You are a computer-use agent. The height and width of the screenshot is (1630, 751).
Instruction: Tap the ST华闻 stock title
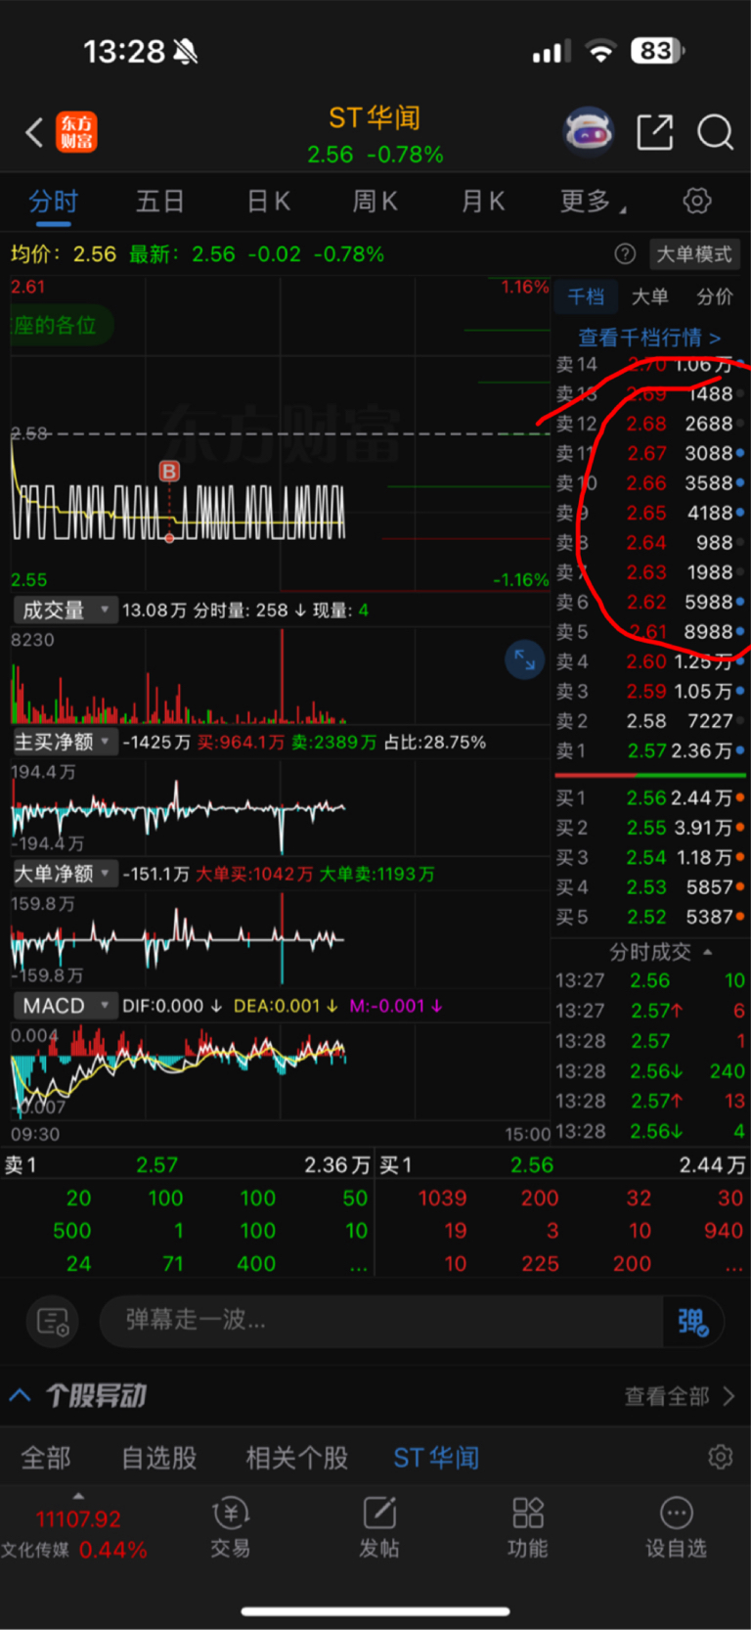click(x=375, y=118)
